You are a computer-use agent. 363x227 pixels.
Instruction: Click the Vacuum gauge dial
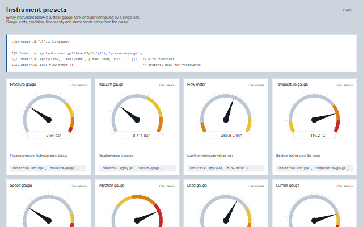137,116
